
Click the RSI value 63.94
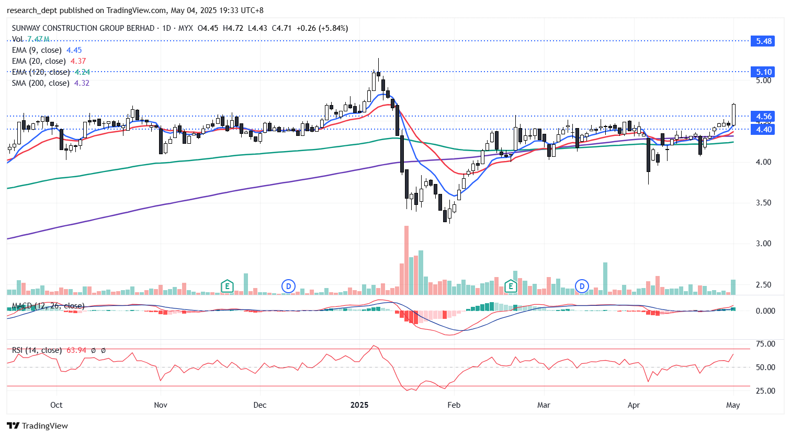click(x=76, y=350)
